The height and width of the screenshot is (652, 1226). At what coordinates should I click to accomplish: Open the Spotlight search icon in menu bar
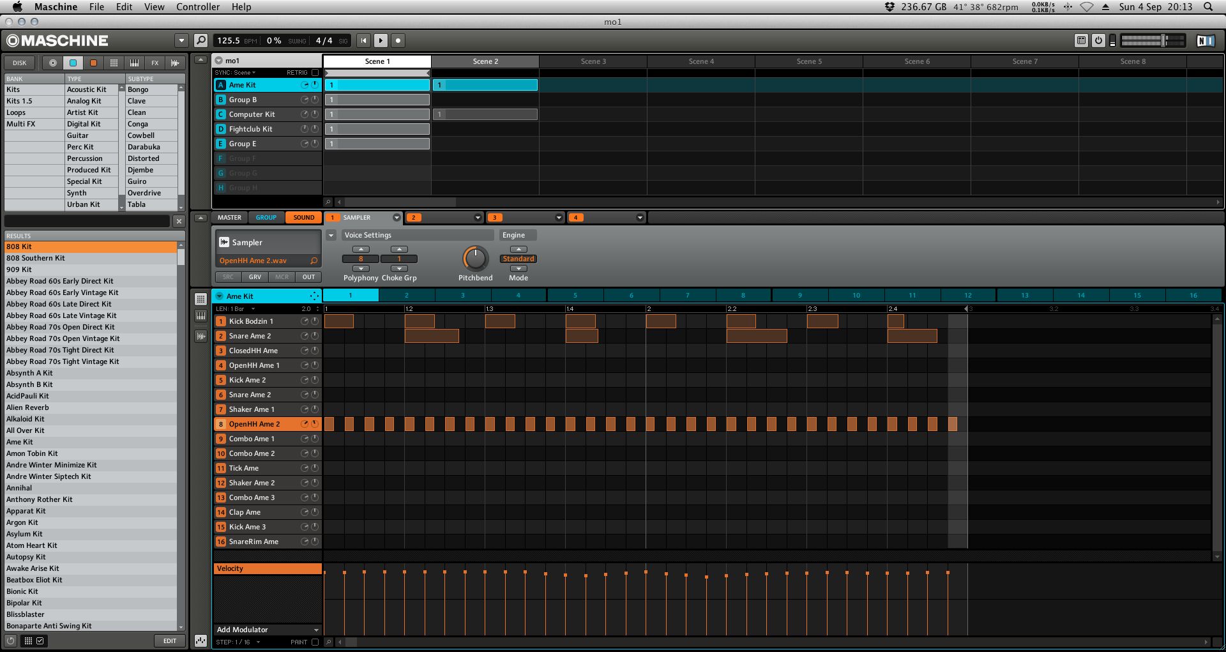[x=1207, y=6]
